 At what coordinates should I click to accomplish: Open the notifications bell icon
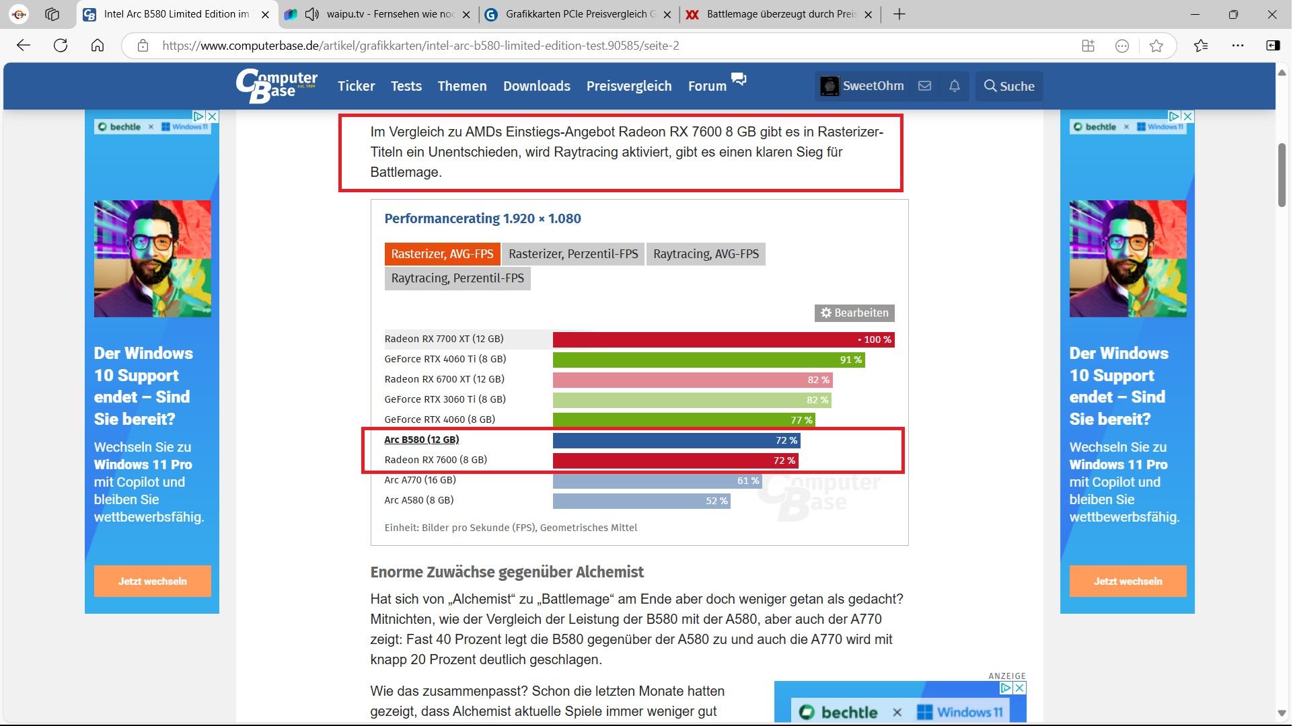[954, 86]
